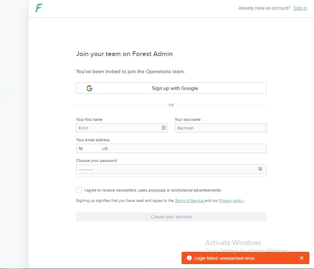The height and width of the screenshot is (269, 314).
Task: Click the error exclamation icon in the toast
Action: point(189,258)
